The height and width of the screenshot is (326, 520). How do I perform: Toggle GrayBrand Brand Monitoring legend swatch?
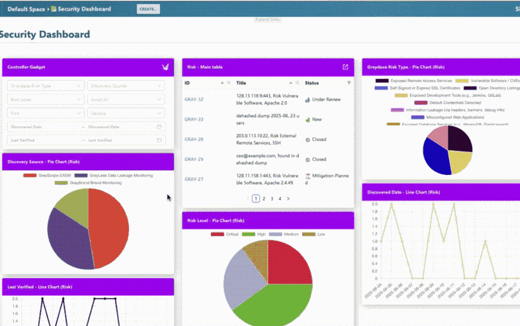tap(61, 183)
